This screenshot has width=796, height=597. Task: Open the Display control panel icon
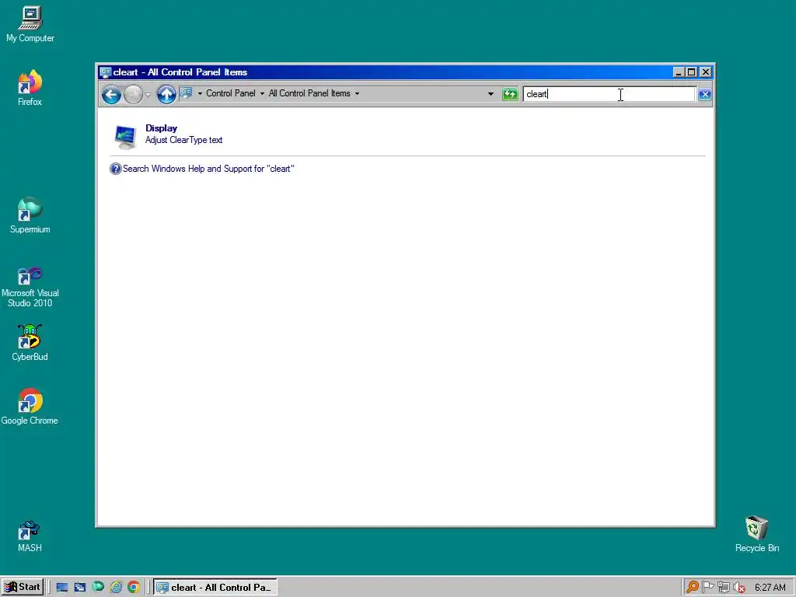[x=125, y=137]
